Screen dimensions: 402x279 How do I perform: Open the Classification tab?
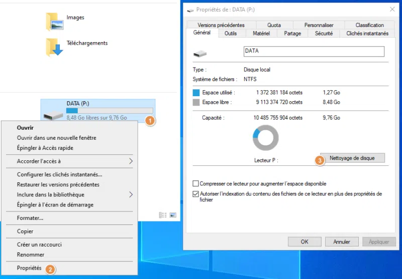click(x=369, y=25)
